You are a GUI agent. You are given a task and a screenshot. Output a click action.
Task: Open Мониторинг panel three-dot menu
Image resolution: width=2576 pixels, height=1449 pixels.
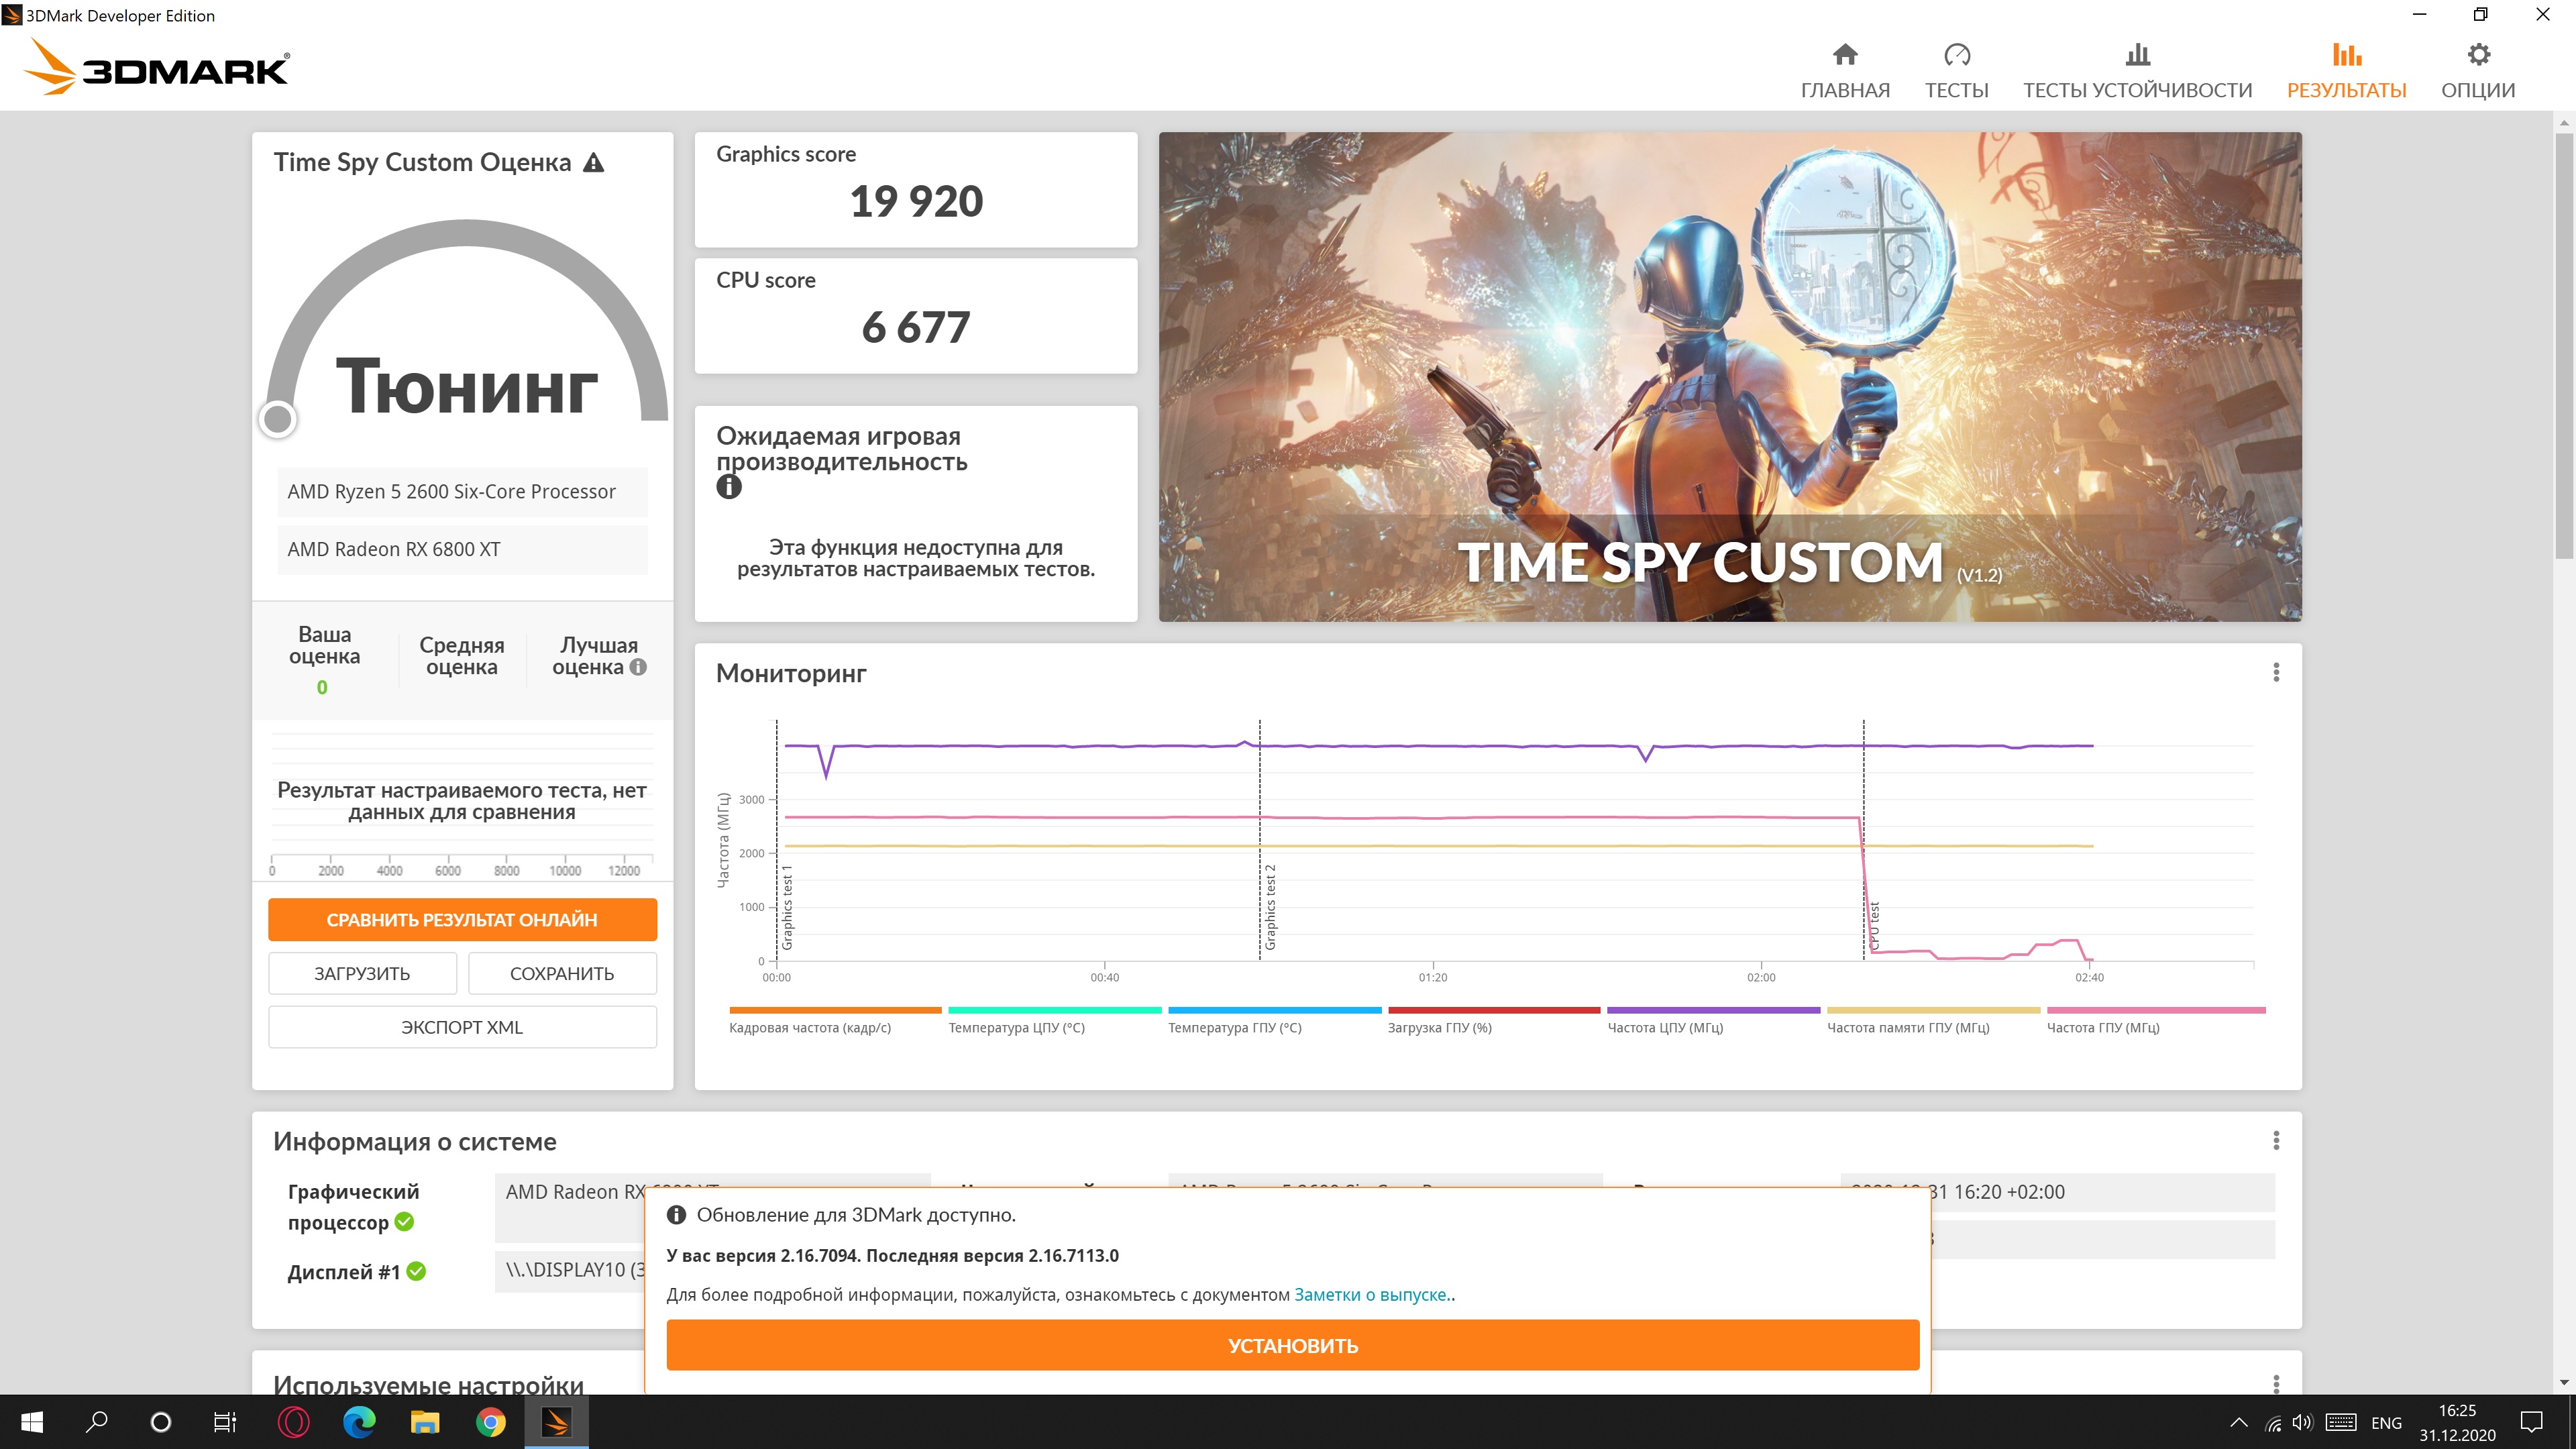click(2276, 673)
